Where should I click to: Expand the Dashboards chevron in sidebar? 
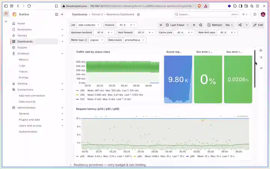click(x=62, y=42)
